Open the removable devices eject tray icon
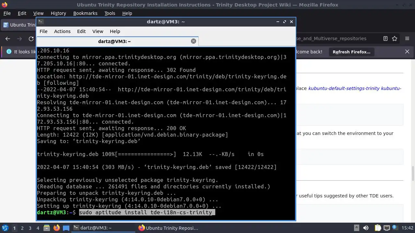 click(x=356, y=228)
